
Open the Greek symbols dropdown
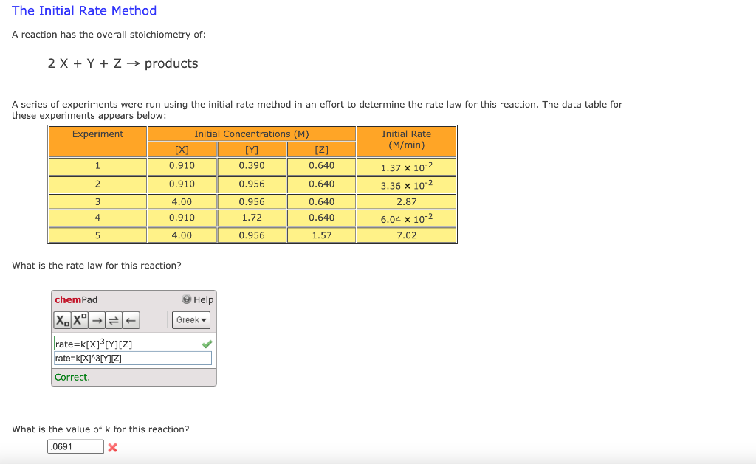pyautogui.click(x=190, y=320)
